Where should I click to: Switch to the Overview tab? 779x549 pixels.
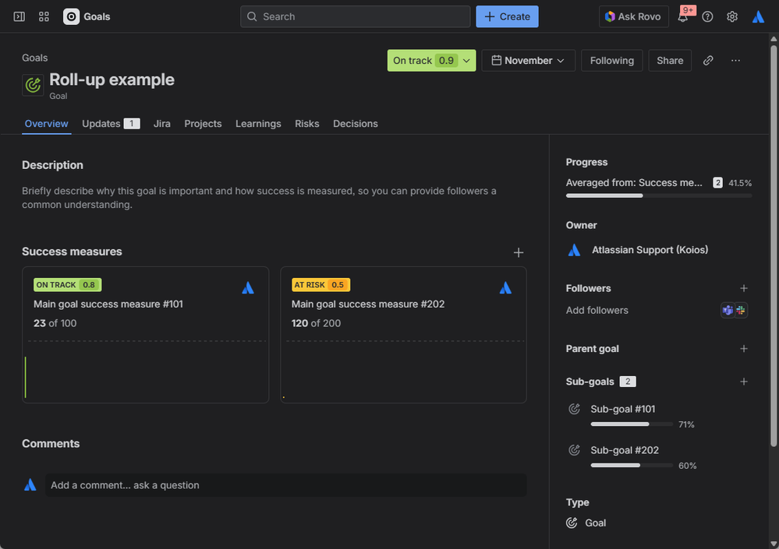[x=46, y=124]
